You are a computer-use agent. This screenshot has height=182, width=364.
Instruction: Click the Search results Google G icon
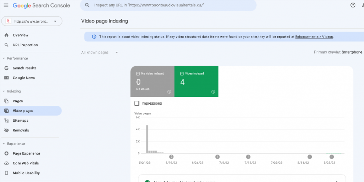(x=6, y=68)
